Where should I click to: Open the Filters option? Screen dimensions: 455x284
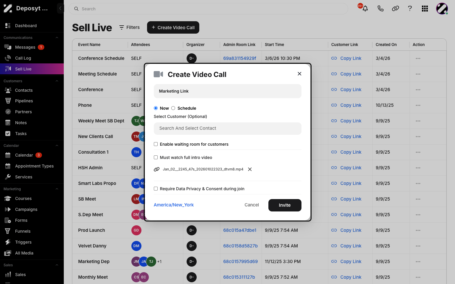pyautogui.click(x=129, y=27)
